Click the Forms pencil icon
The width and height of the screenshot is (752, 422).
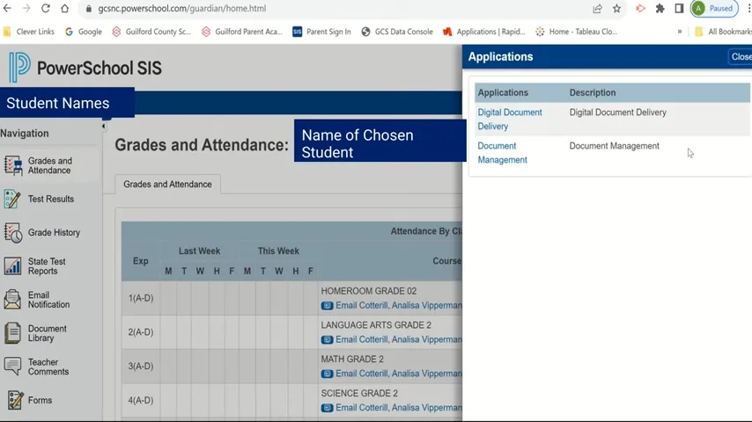(x=13, y=400)
